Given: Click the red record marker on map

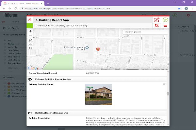Looking at the screenshot, I should (x=98, y=49).
